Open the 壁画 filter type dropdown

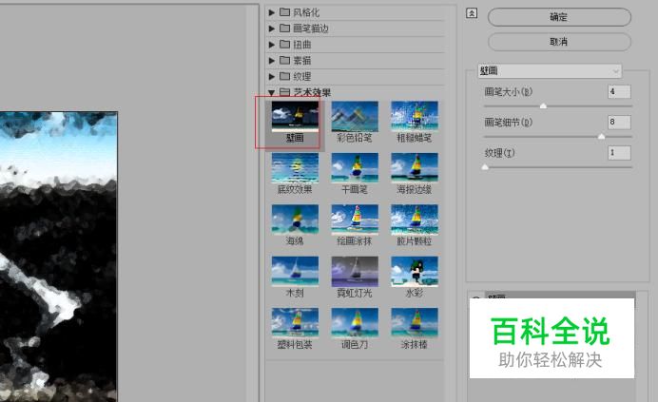[x=550, y=71]
